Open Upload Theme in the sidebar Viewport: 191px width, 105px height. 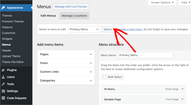(x=11, y=56)
